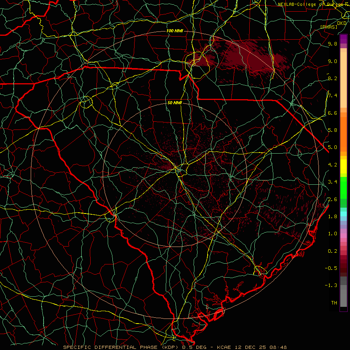Click the 7.4 colorbar value
Screen dimensions: 350x350
(332, 96)
